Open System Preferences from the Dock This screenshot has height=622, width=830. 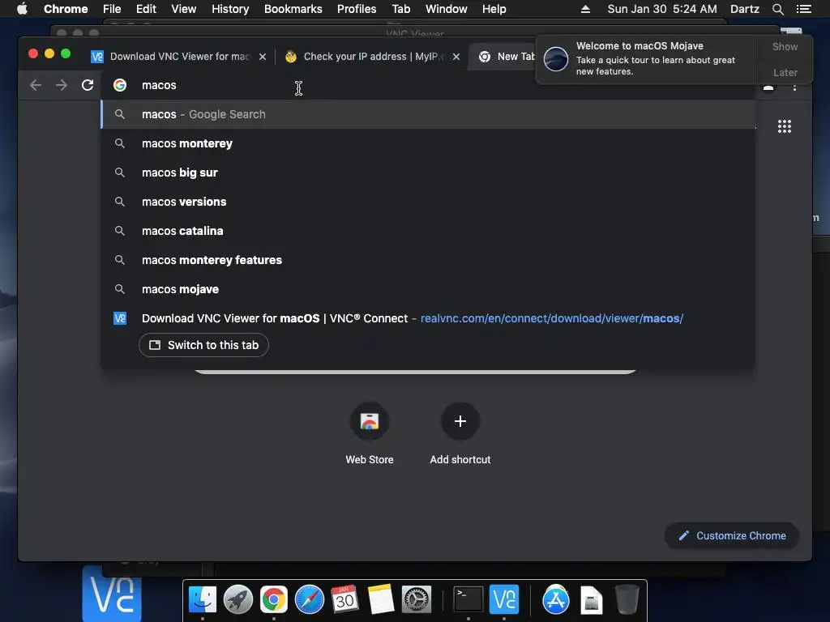click(416, 599)
